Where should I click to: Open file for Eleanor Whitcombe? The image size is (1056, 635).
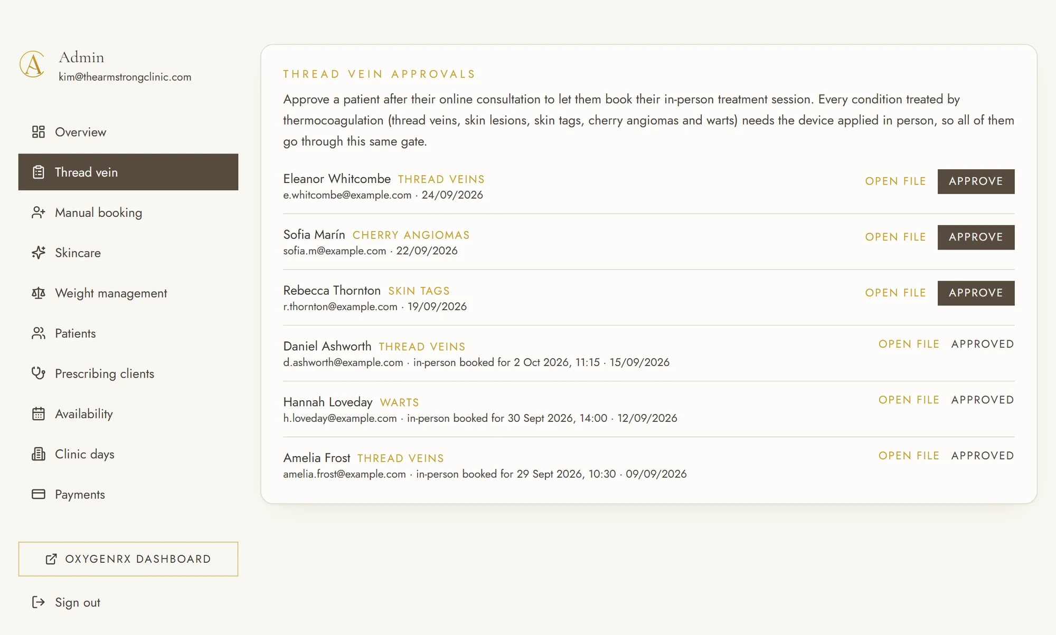click(x=895, y=181)
